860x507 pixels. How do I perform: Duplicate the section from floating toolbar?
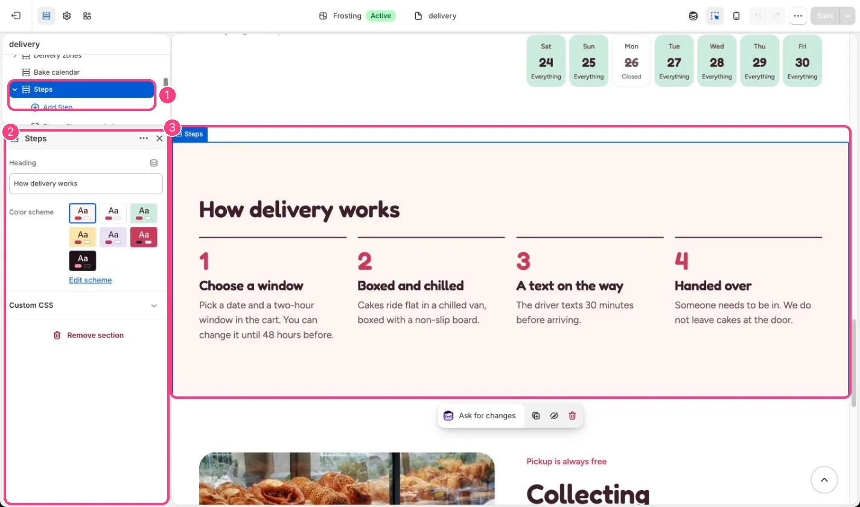pos(536,415)
